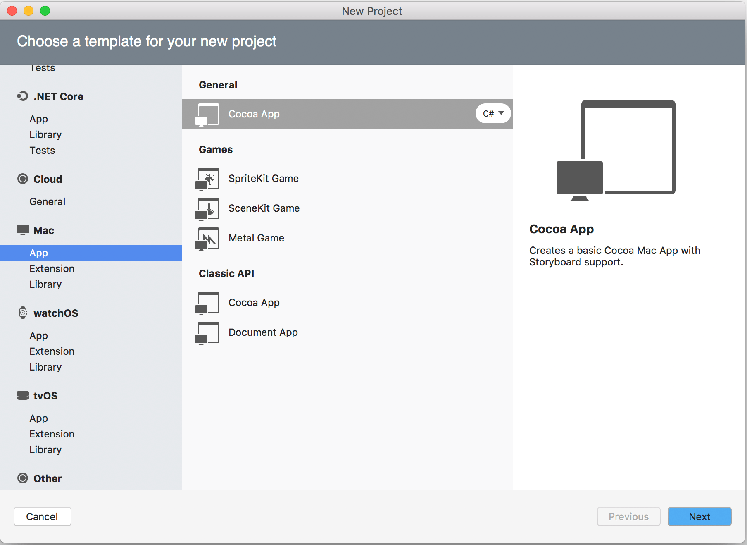This screenshot has width=747, height=545.
Task: Select App under tvOS
Action: tap(91, 418)
